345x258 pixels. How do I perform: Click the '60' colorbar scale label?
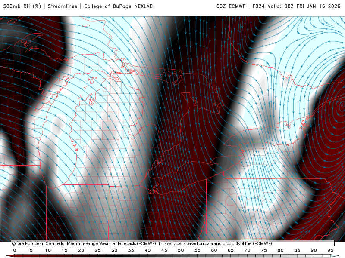(x=214, y=250)
